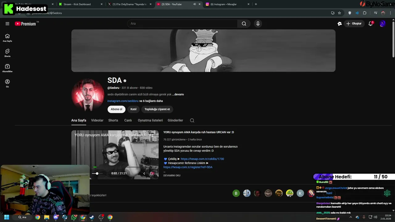395x222 pixels.
Task: Start voice search with microphone
Action: (x=258, y=24)
